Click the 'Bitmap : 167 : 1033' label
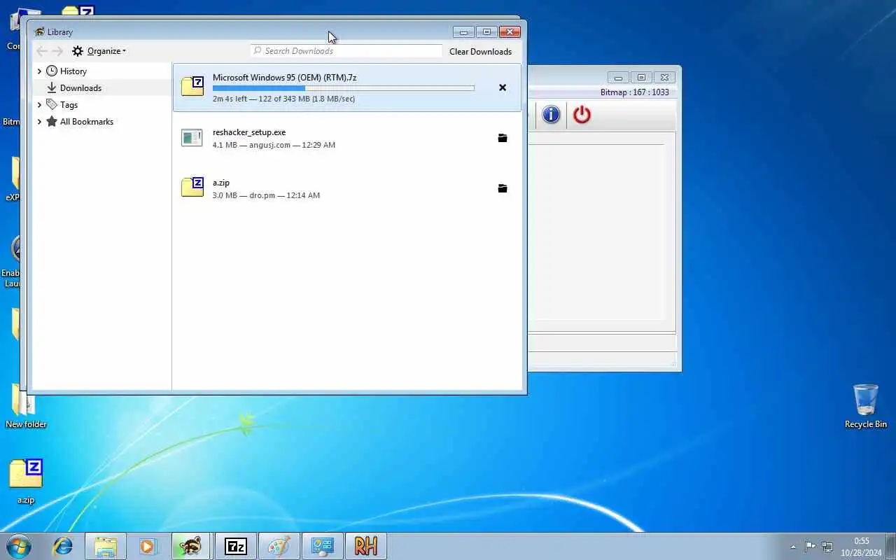 pyautogui.click(x=635, y=92)
